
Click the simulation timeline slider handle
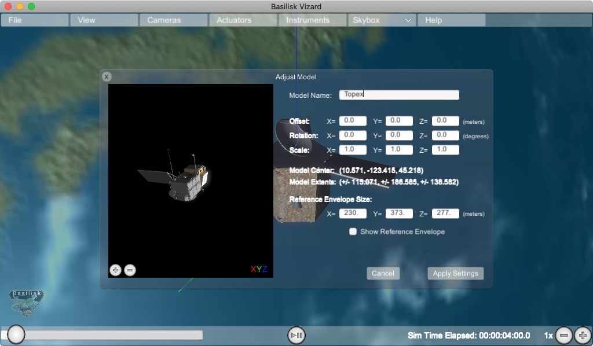[16, 334]
